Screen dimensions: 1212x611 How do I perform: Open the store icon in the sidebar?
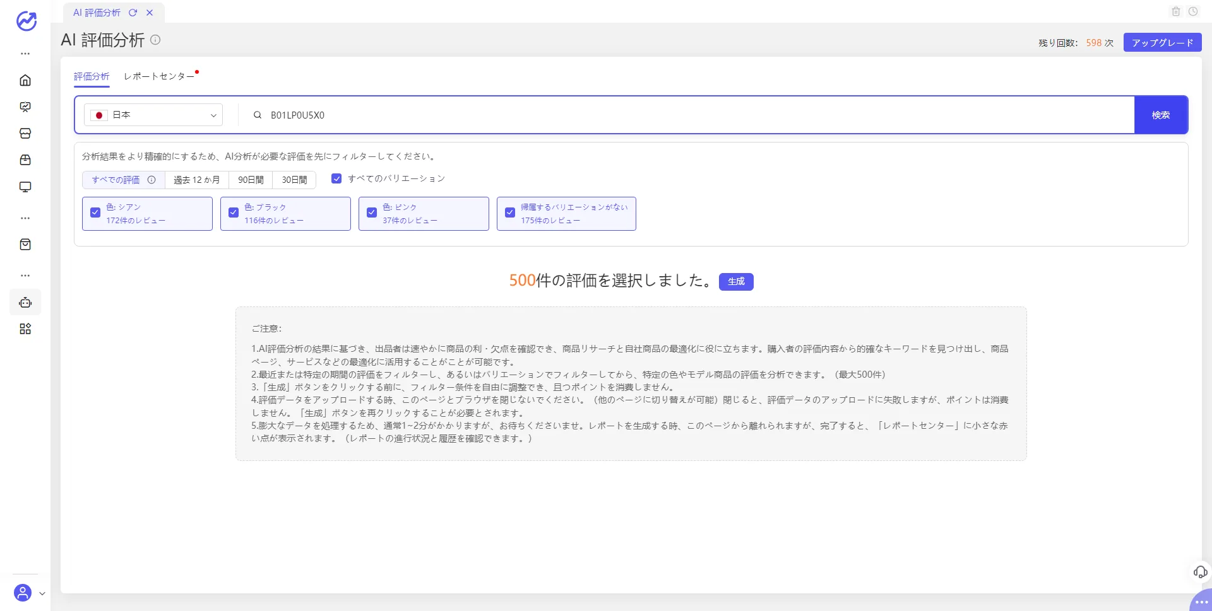click(25, 133)
